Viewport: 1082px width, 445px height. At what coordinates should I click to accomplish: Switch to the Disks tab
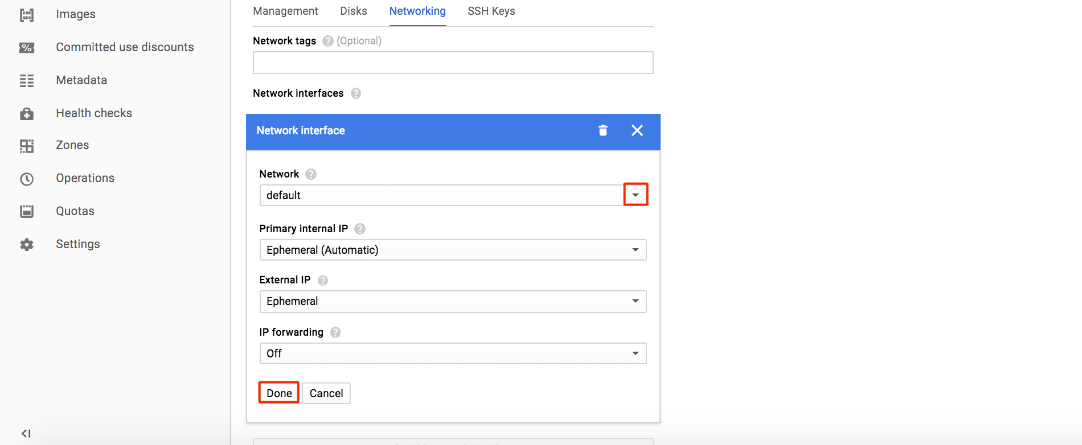(x=354, y=11)
